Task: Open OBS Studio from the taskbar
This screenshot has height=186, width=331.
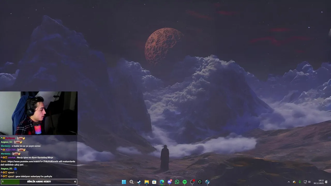Action: point(192,182)
